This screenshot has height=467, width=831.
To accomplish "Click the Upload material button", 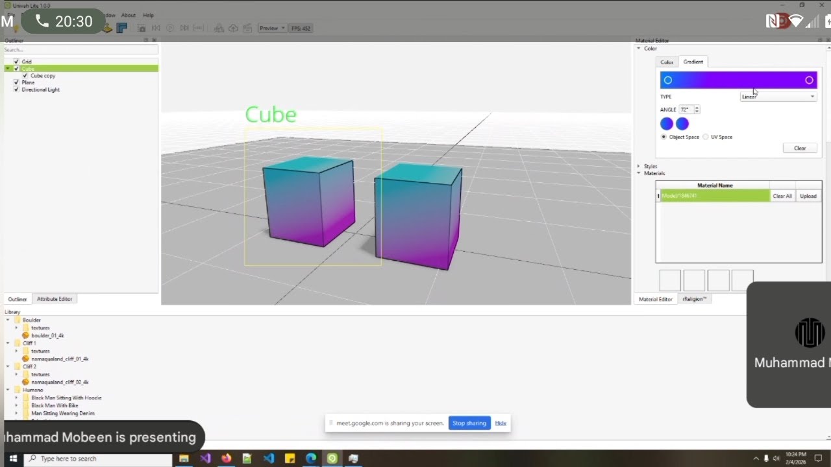I will [808, 196].
